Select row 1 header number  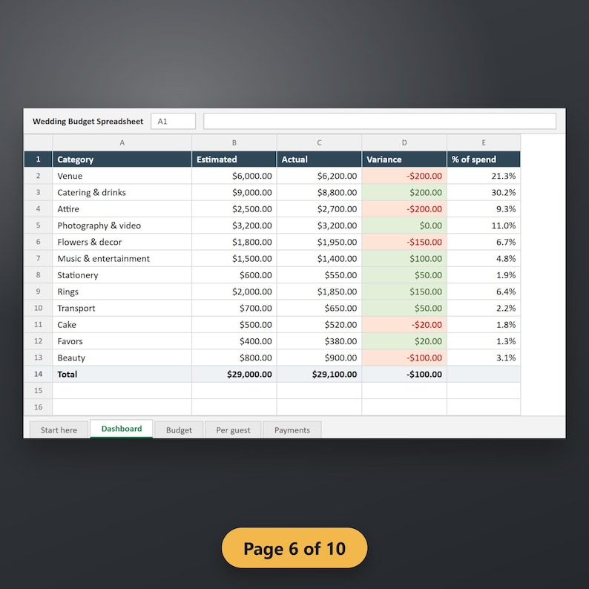tap(38, 159)
